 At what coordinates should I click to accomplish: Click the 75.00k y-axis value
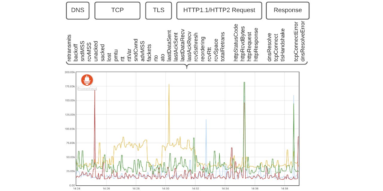click(x=70, y=143)
